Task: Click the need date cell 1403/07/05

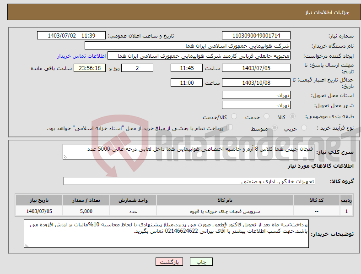Action: coord(39,211)
